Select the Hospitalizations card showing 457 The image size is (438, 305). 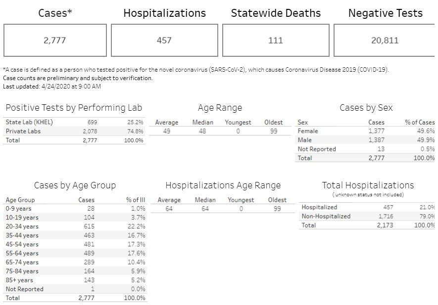[x=164, y=41]
